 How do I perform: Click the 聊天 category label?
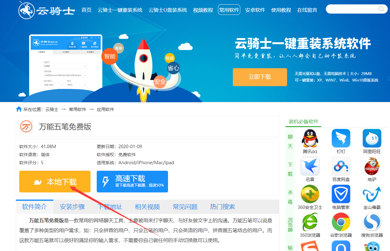[x=290, y=141]
